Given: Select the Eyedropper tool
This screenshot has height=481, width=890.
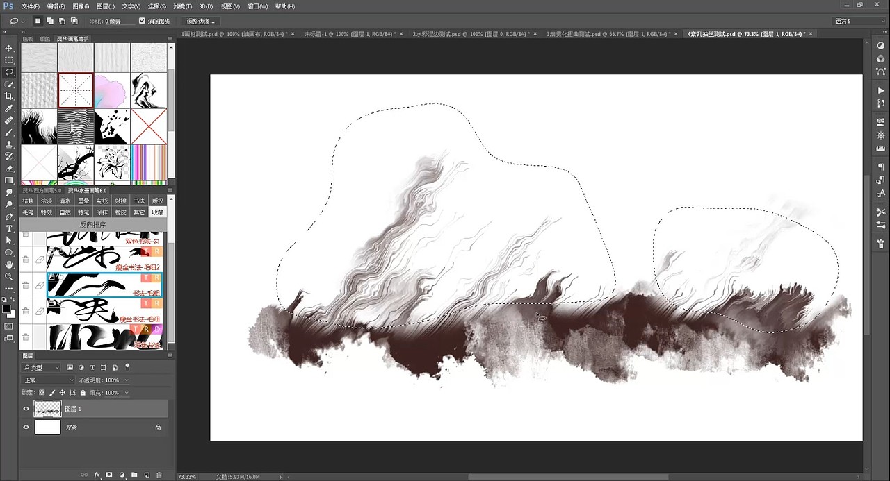Looking at the screenshot, I should pyautogui.click(x=9, y=108).
